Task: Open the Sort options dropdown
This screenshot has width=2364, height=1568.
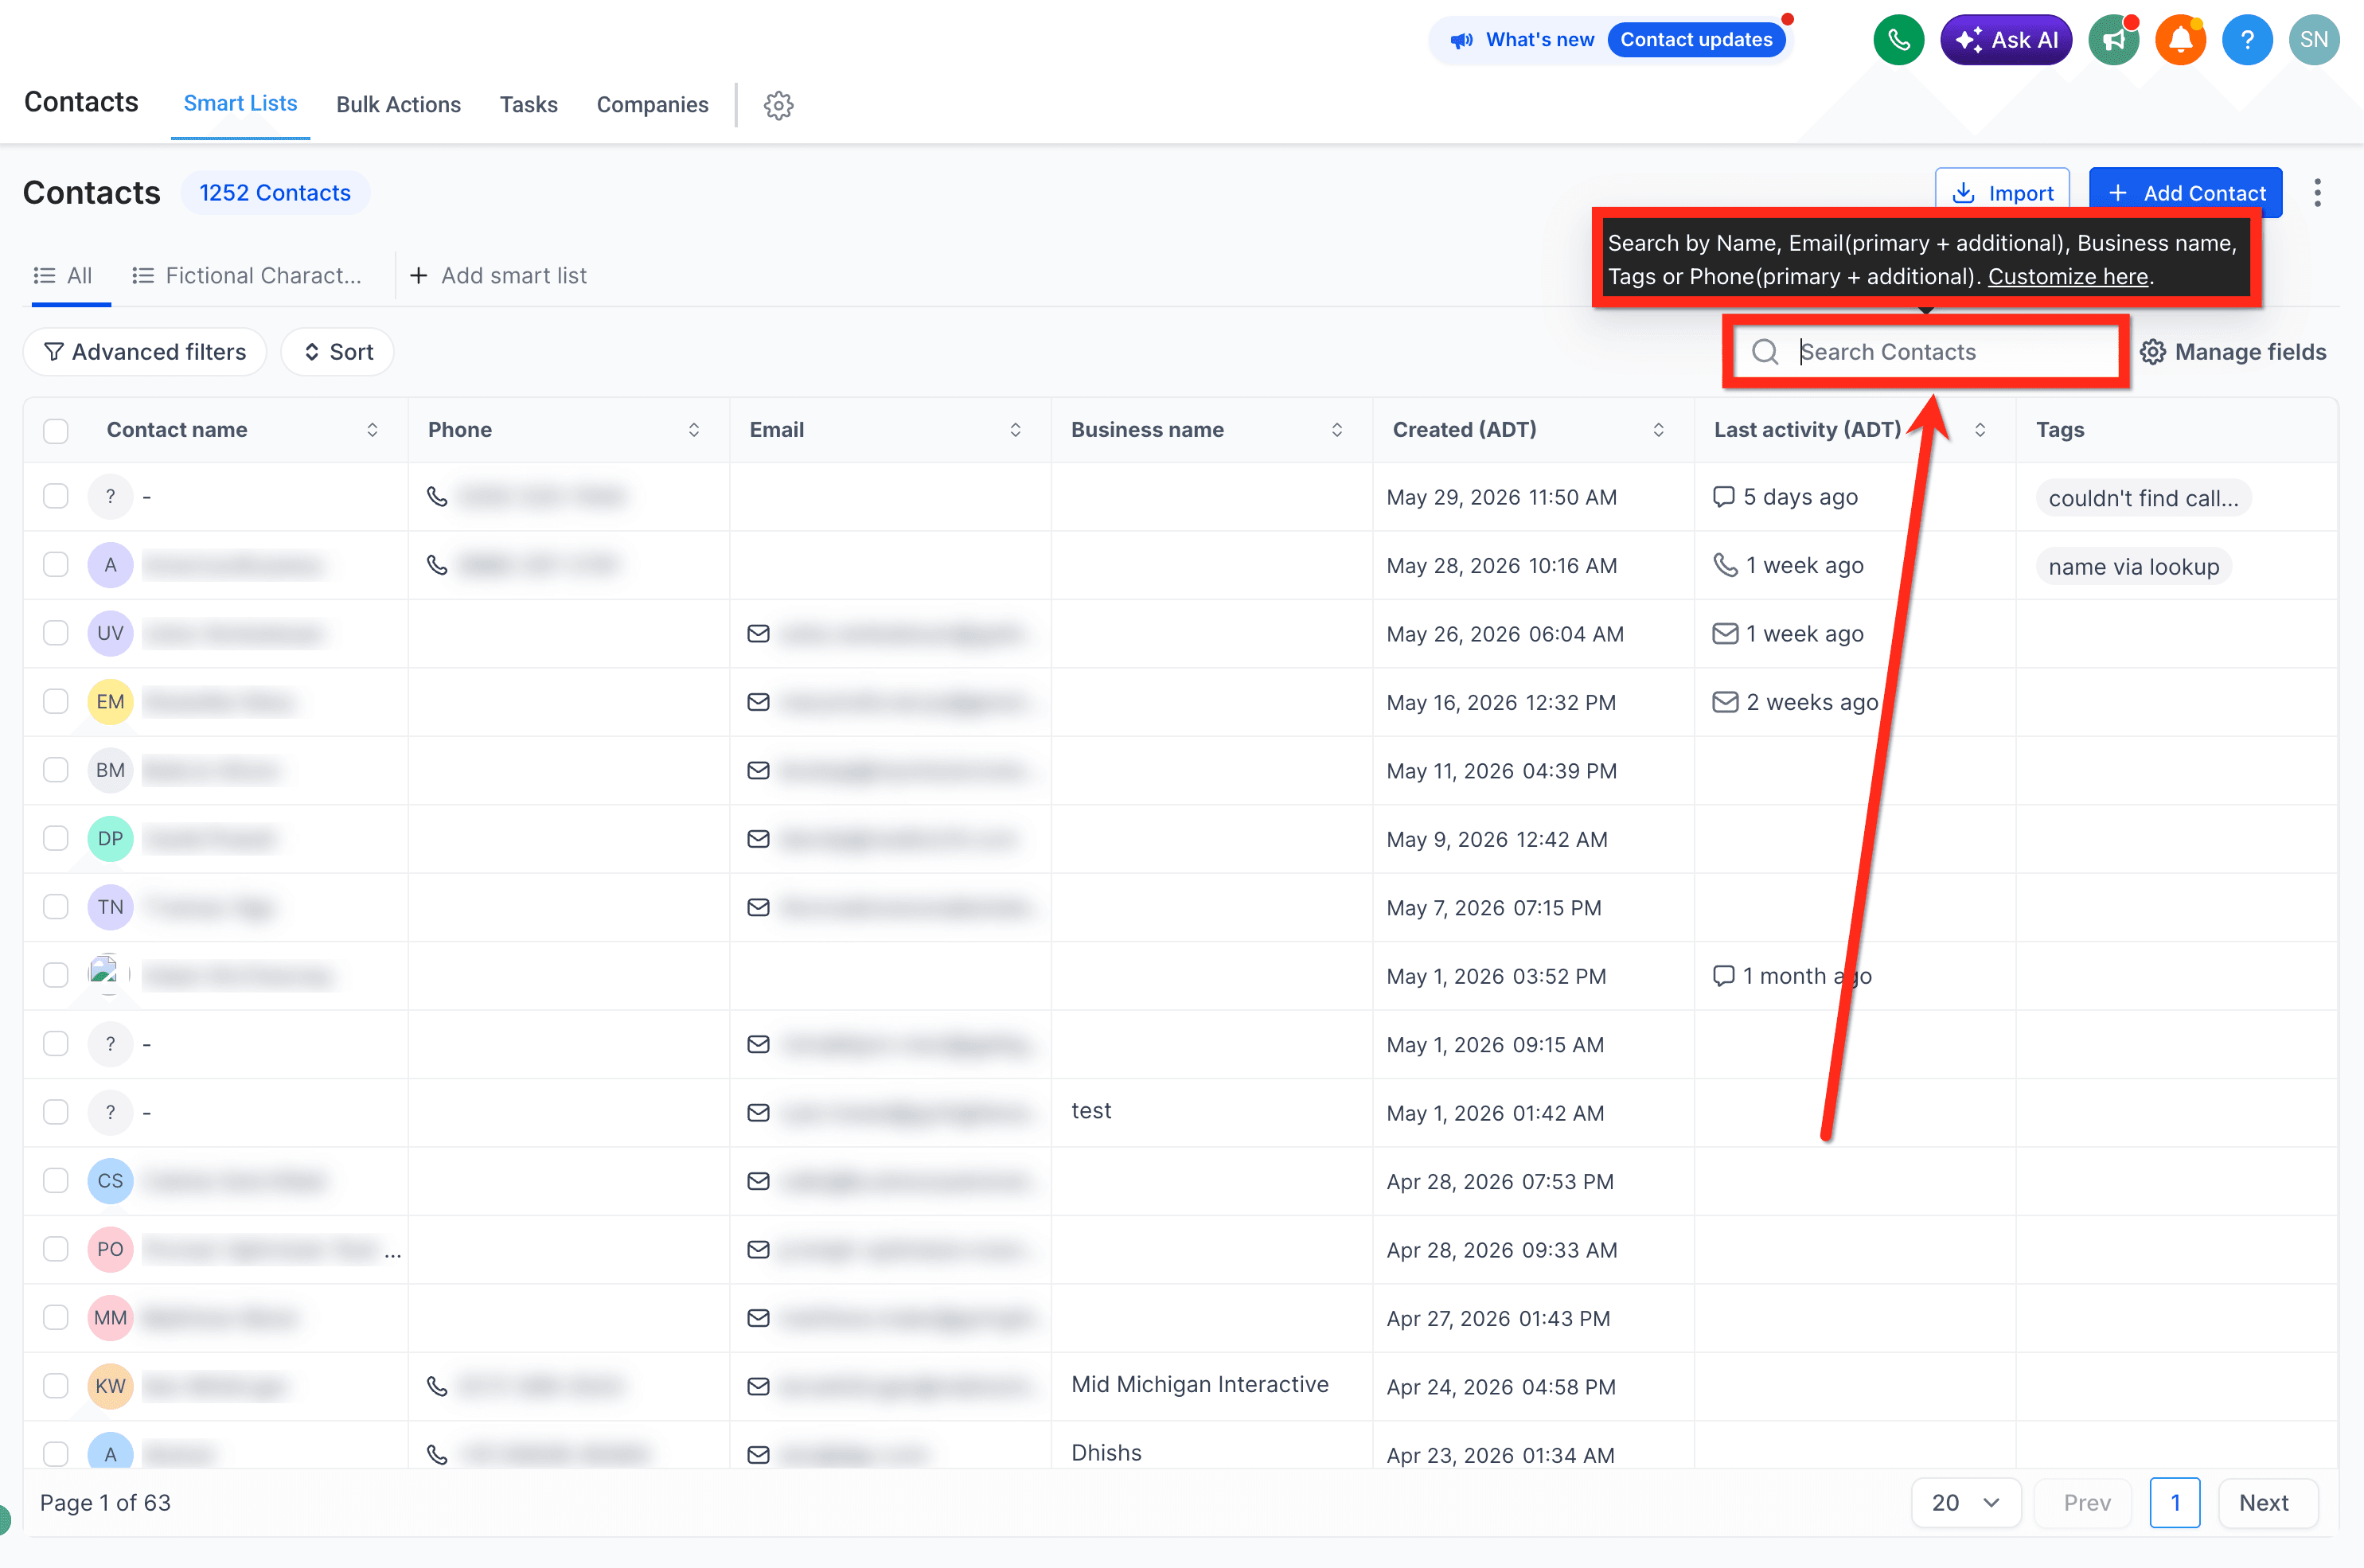Action: [337, 352]
